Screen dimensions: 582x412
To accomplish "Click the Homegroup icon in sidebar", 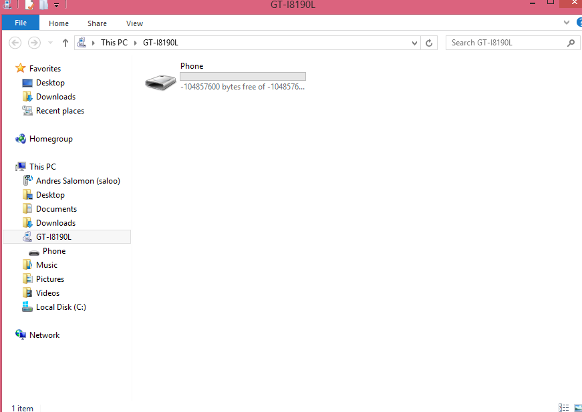I will point(21,139).
